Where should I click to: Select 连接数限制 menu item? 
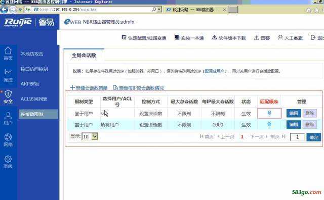tap(38, 114)
